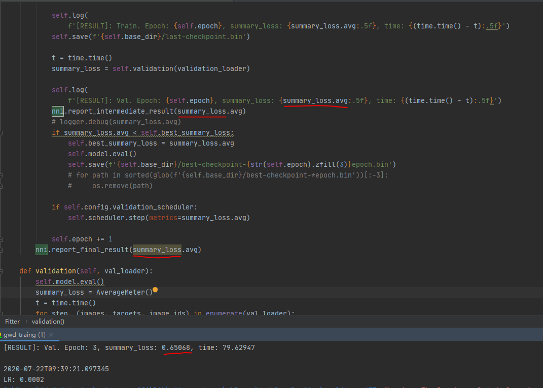The height and width of the screenshot is (388, 543).
Task: Click 'nni' in report_final_result line
Action: click(x=41, y=250)
